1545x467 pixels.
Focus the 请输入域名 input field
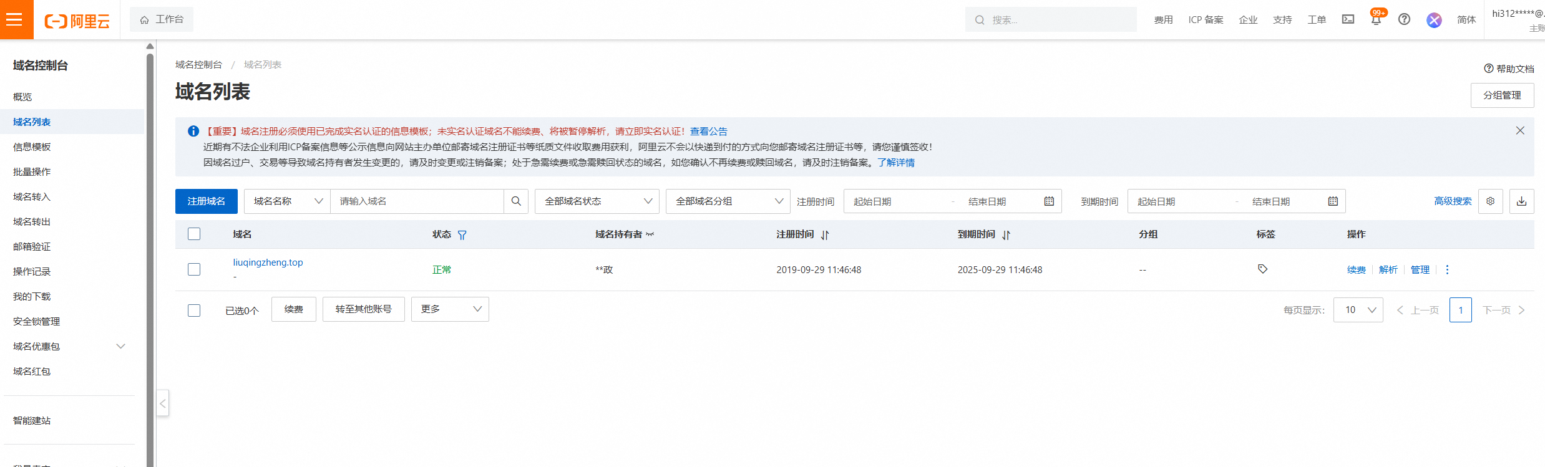(417, 201)
